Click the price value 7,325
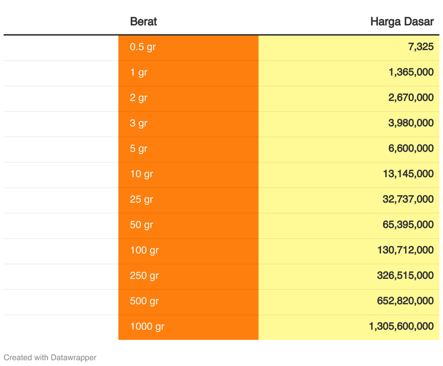Screen dimensions: 443x366 [x=421, y=47]
